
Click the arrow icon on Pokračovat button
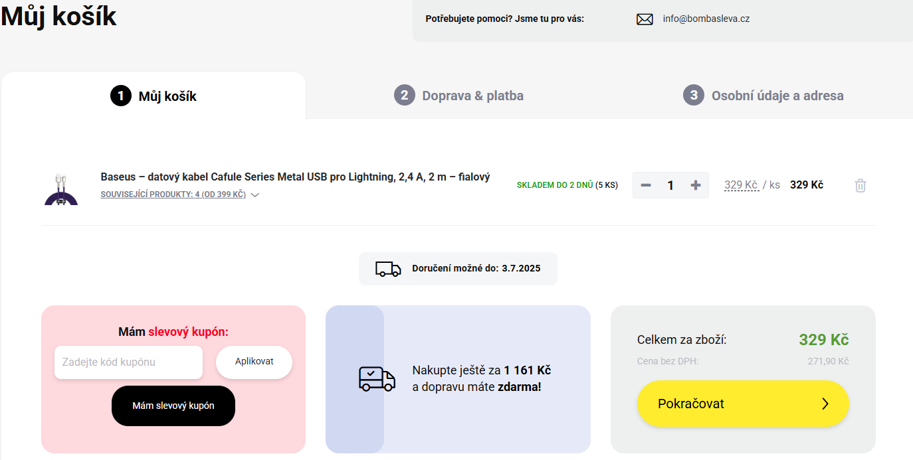(825, 404)
